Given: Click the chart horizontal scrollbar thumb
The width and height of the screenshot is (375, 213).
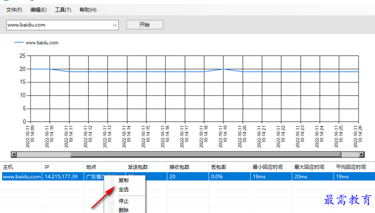Looking at the screenshot, I should click(x=206, y=155).
